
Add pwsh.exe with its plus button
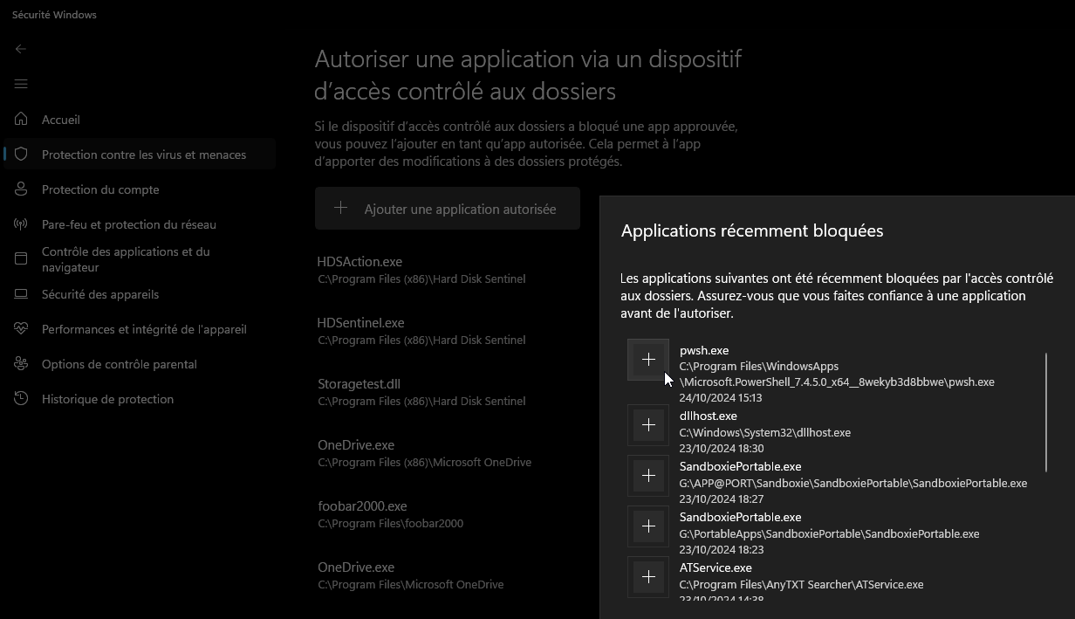click(x=648, y=360)
